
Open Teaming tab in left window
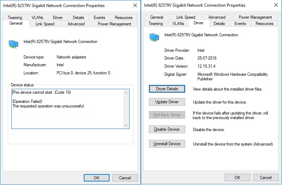click(15, 18)
